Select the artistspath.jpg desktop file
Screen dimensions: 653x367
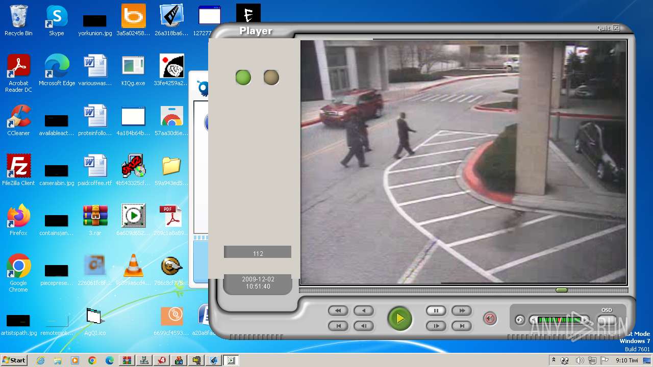[x=18, y=325]
